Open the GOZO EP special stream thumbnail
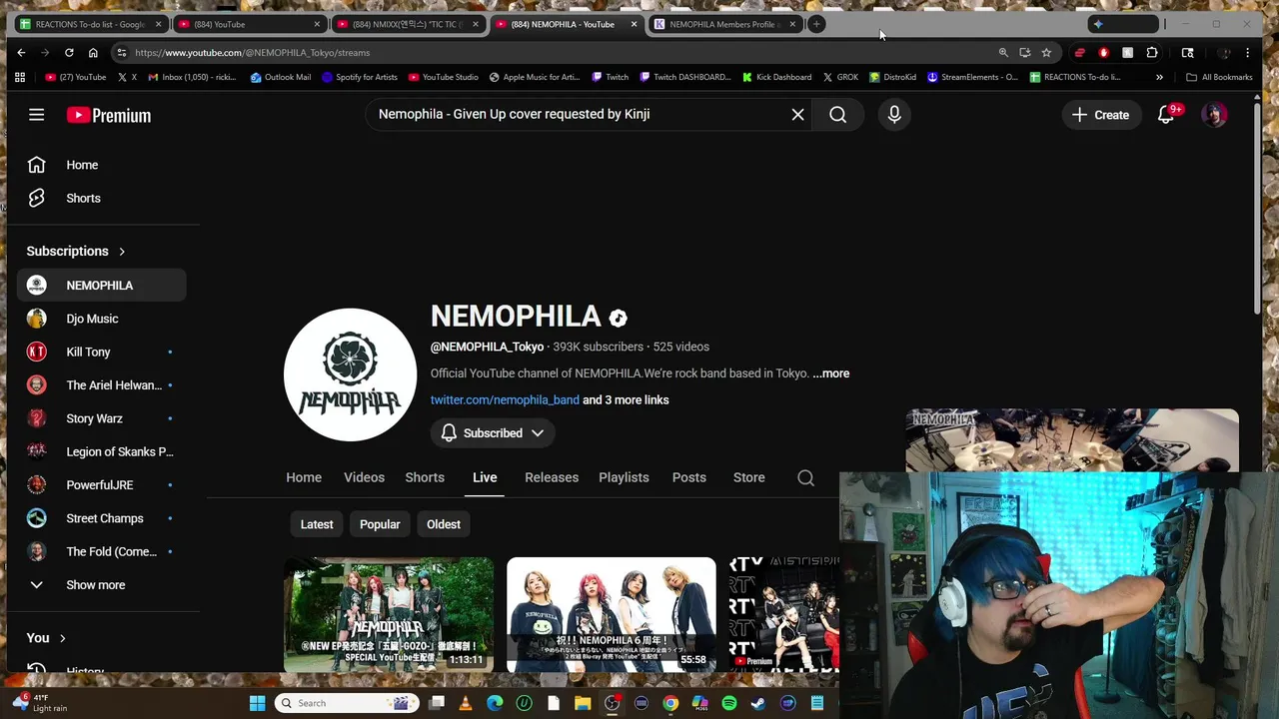 coord(389,614)
